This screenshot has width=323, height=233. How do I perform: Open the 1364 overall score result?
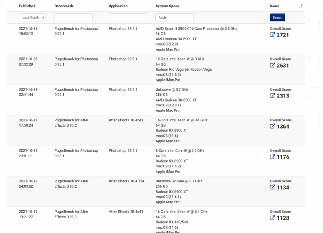pyautogui.click(x=283, y=127)
